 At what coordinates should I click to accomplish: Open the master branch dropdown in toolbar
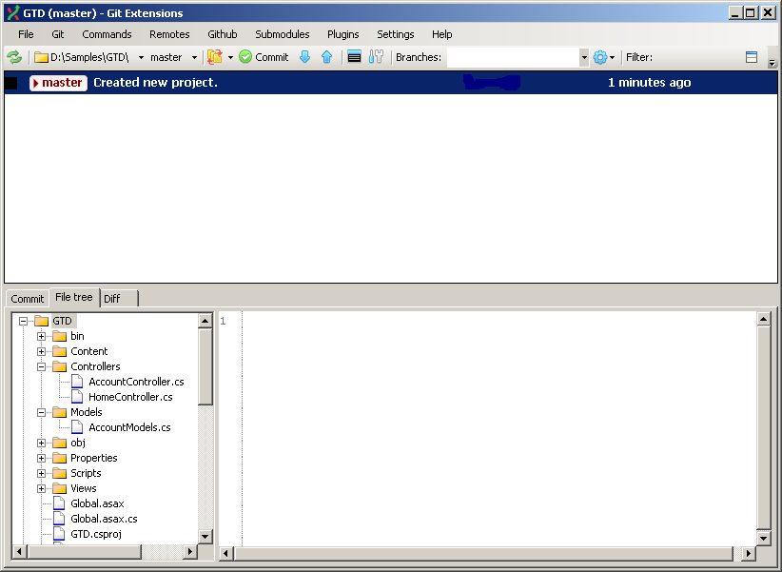click(173, 57)
